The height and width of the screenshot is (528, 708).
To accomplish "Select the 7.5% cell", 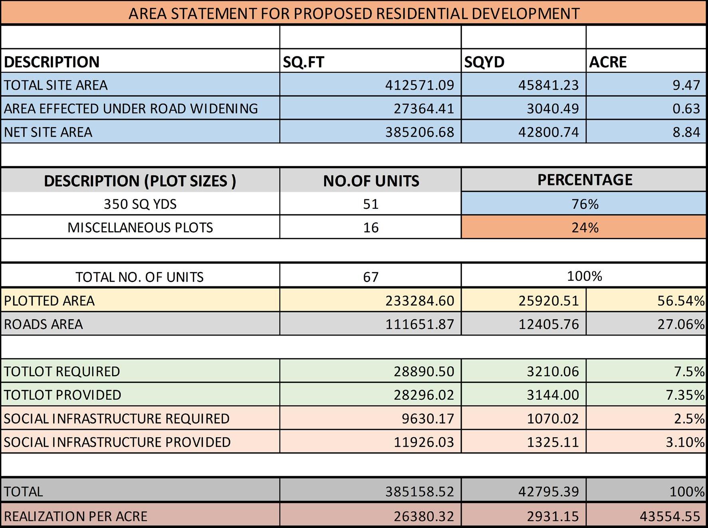I will coord(646,371).
